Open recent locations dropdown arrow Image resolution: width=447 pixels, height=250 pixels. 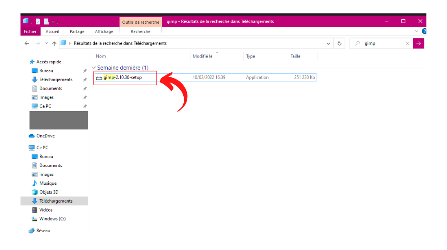[x=46, y=43]
